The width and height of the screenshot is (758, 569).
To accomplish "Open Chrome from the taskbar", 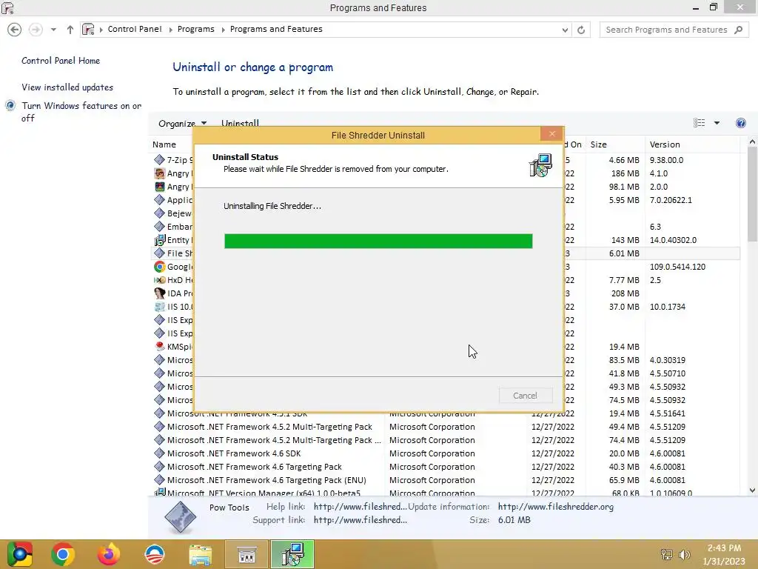I will (x=63, y=554).
